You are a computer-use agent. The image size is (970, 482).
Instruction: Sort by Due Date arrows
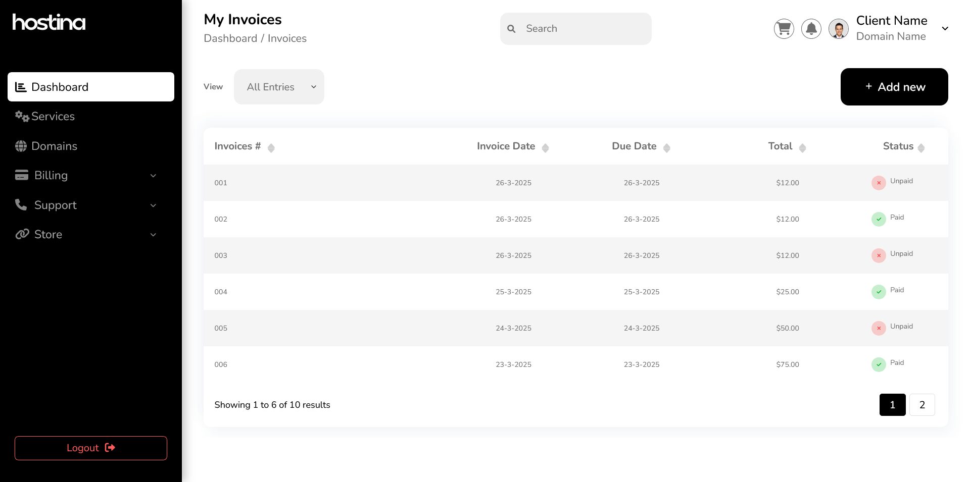click(x=666, y=148)
